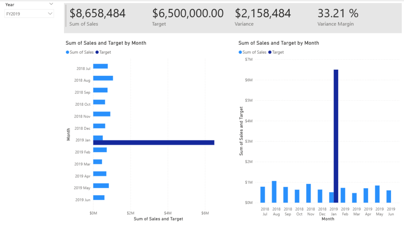Click Sum of Sales legend dot in bar chart
Screen dimensions: 404x228
click(x=67, y=52)
